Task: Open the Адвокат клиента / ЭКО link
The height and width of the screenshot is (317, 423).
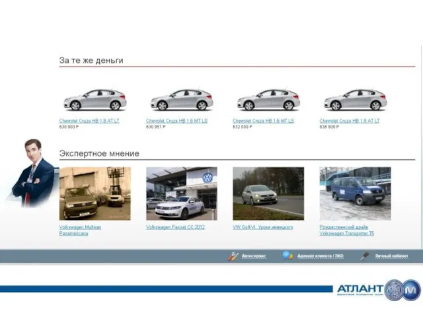Action: 321,256
